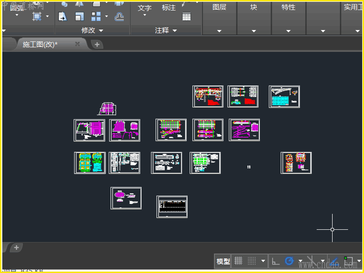
Task: Click the 标注 dimension tool
Action: pyautogui.click(x=168, y=8)
